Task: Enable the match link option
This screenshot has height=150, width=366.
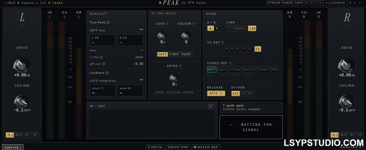Action: pos(237,29)
